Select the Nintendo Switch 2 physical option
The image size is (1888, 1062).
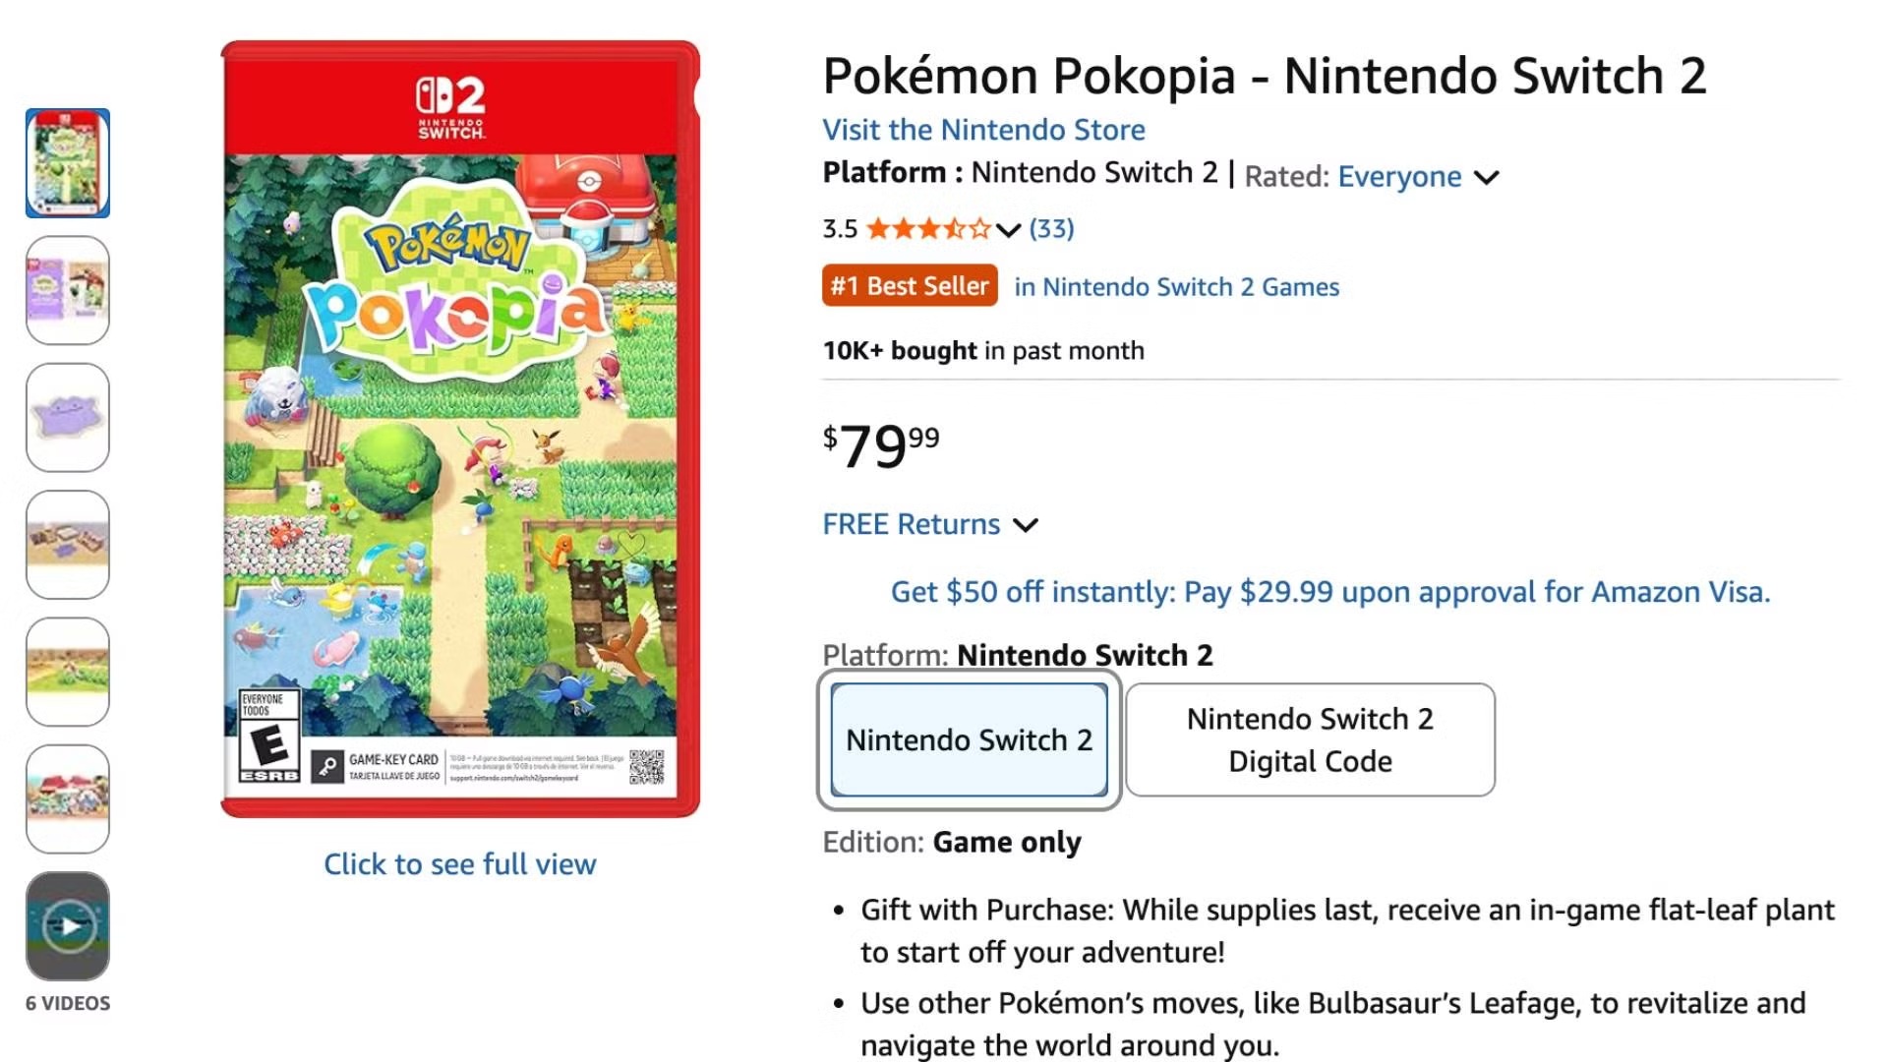click(x=969, y=740)
